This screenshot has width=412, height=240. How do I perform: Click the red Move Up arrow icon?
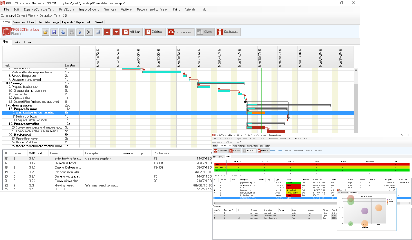[107, 32]
